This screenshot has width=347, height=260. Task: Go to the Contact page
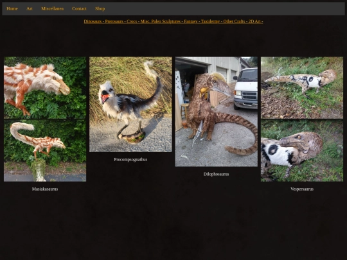point(79,8)
